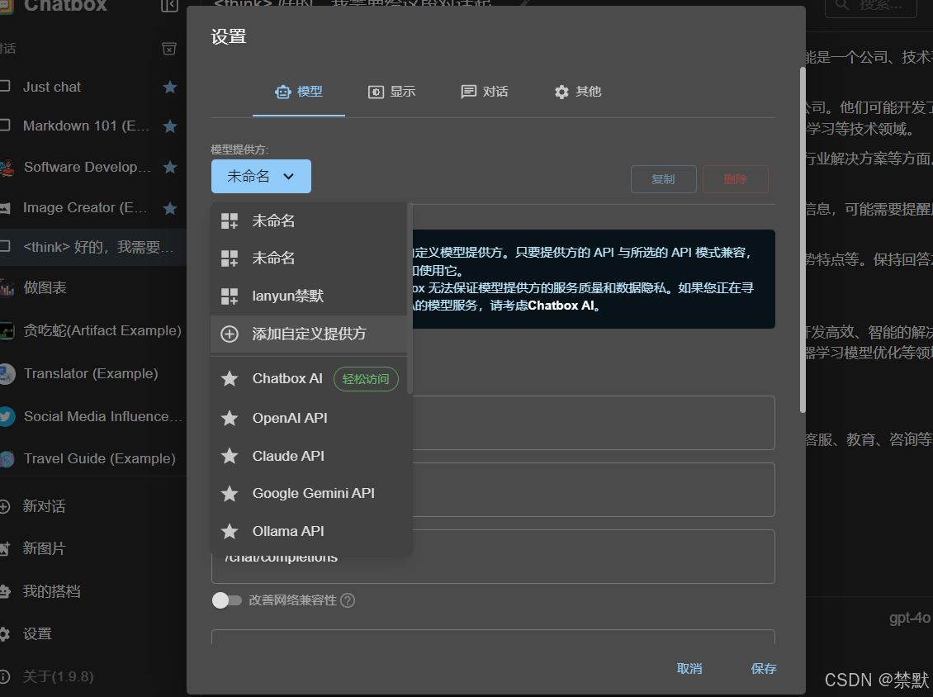Click the gear icon on the 其他 tab
933x697 pixels.
561,92
